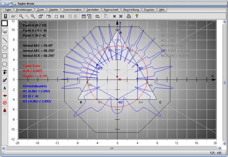Open the Transformation menu
228x157 pixels.
(x=72, y=10)
